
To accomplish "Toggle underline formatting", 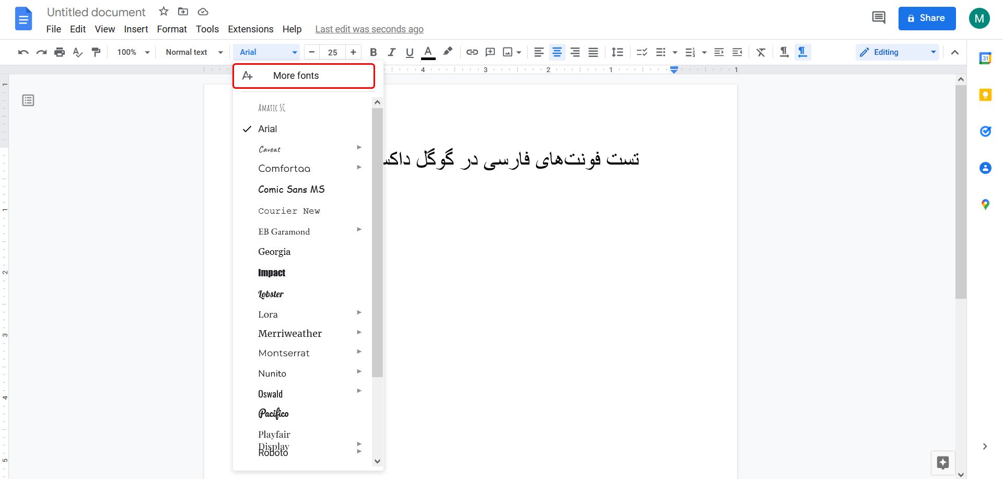I will [410, 52].
